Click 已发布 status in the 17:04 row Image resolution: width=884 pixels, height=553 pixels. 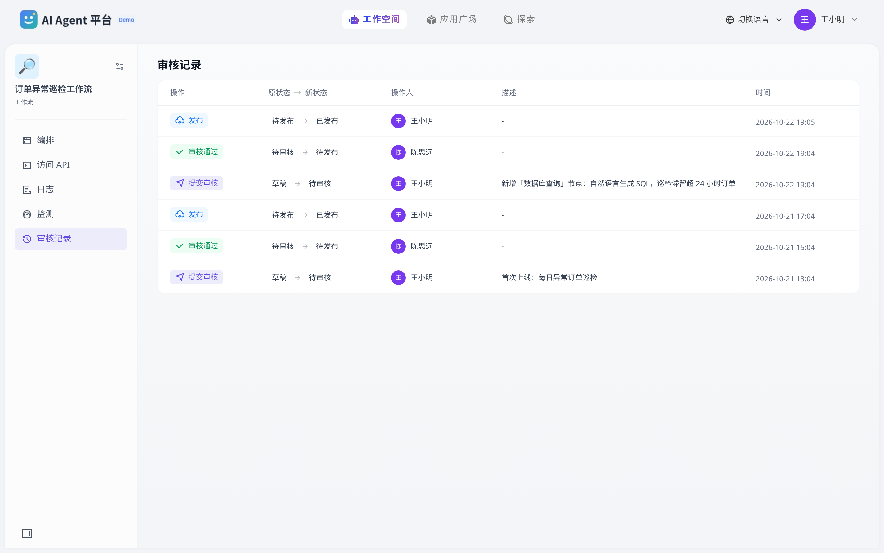pyautogui.click(x=327, y=215)
